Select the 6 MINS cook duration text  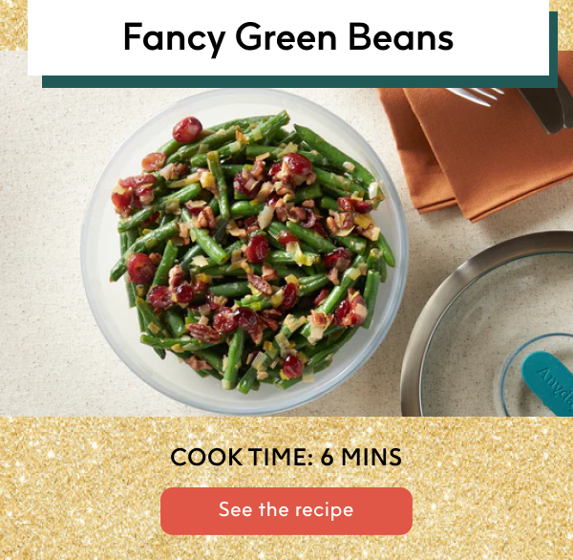361,457
